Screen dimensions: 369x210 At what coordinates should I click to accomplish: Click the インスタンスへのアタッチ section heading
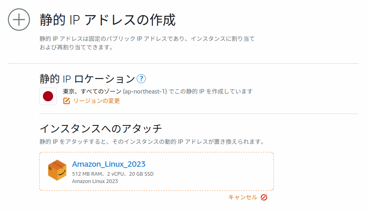point(101,129)
